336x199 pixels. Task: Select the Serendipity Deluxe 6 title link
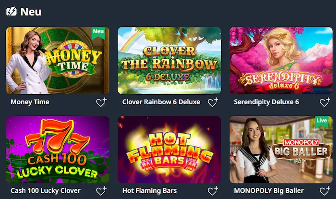[266, 102]
